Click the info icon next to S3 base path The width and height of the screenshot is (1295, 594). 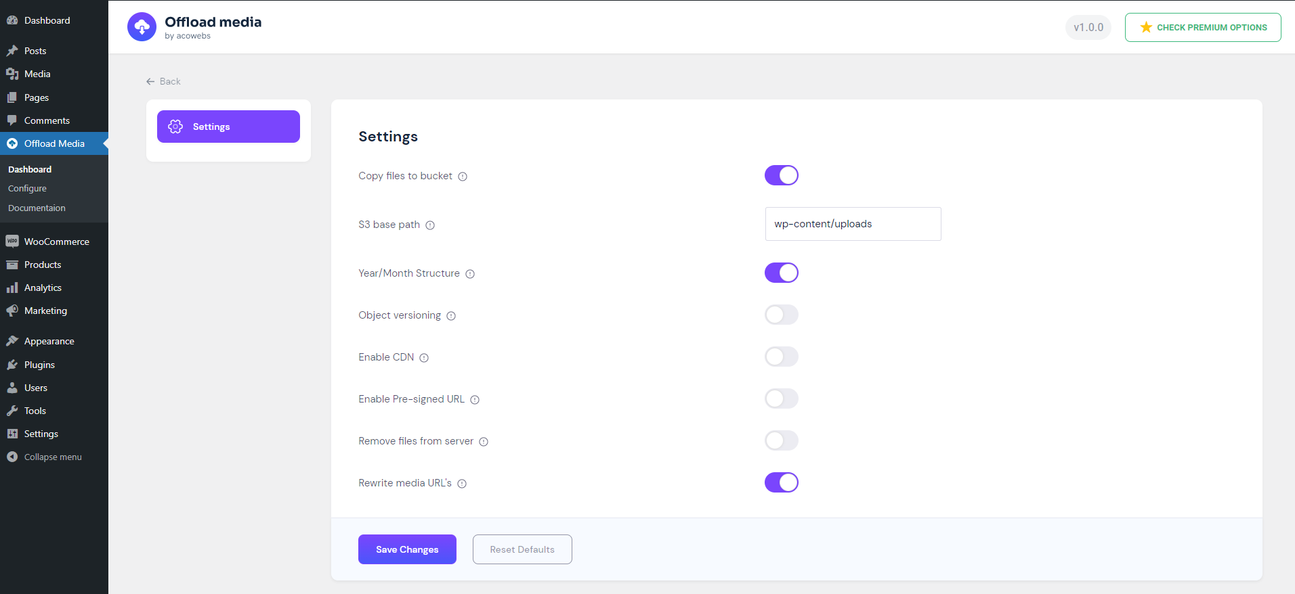pyautogui.click(x=430, y=225)
